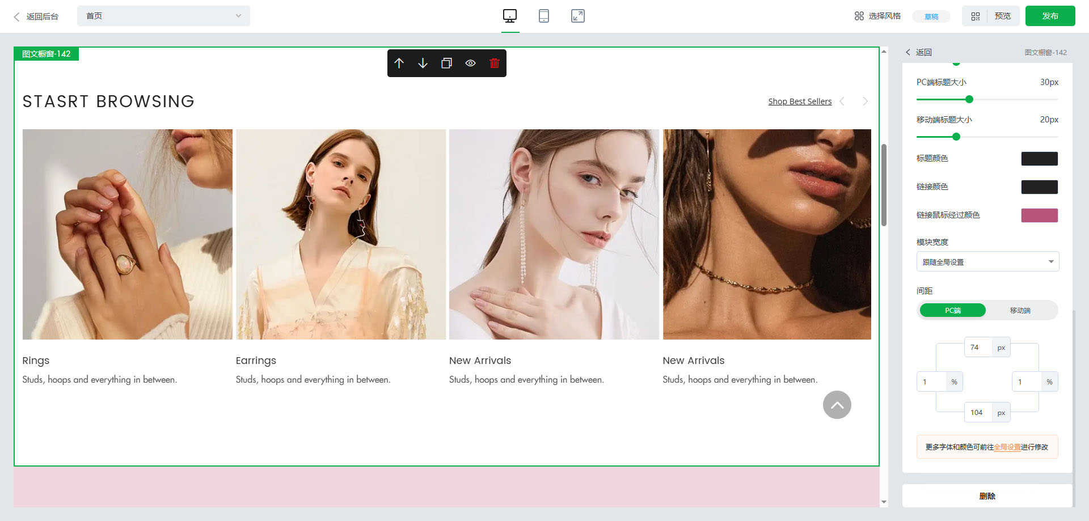
Task: Click the move module up arrow
Action: [x=399, y=63]
